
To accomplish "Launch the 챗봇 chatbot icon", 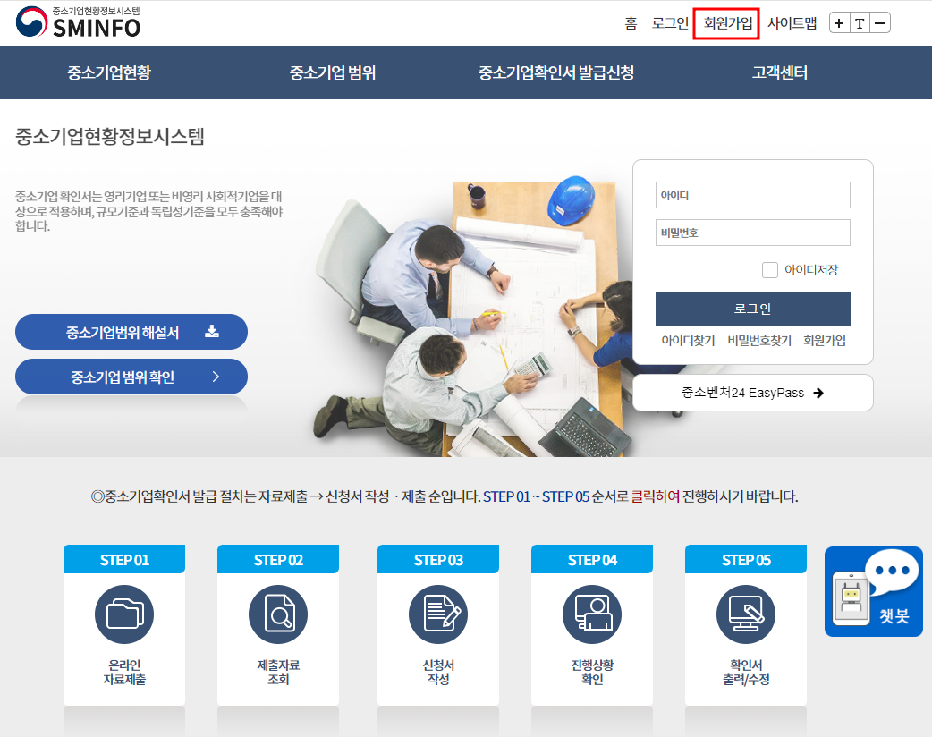I will tap(873, 591).
